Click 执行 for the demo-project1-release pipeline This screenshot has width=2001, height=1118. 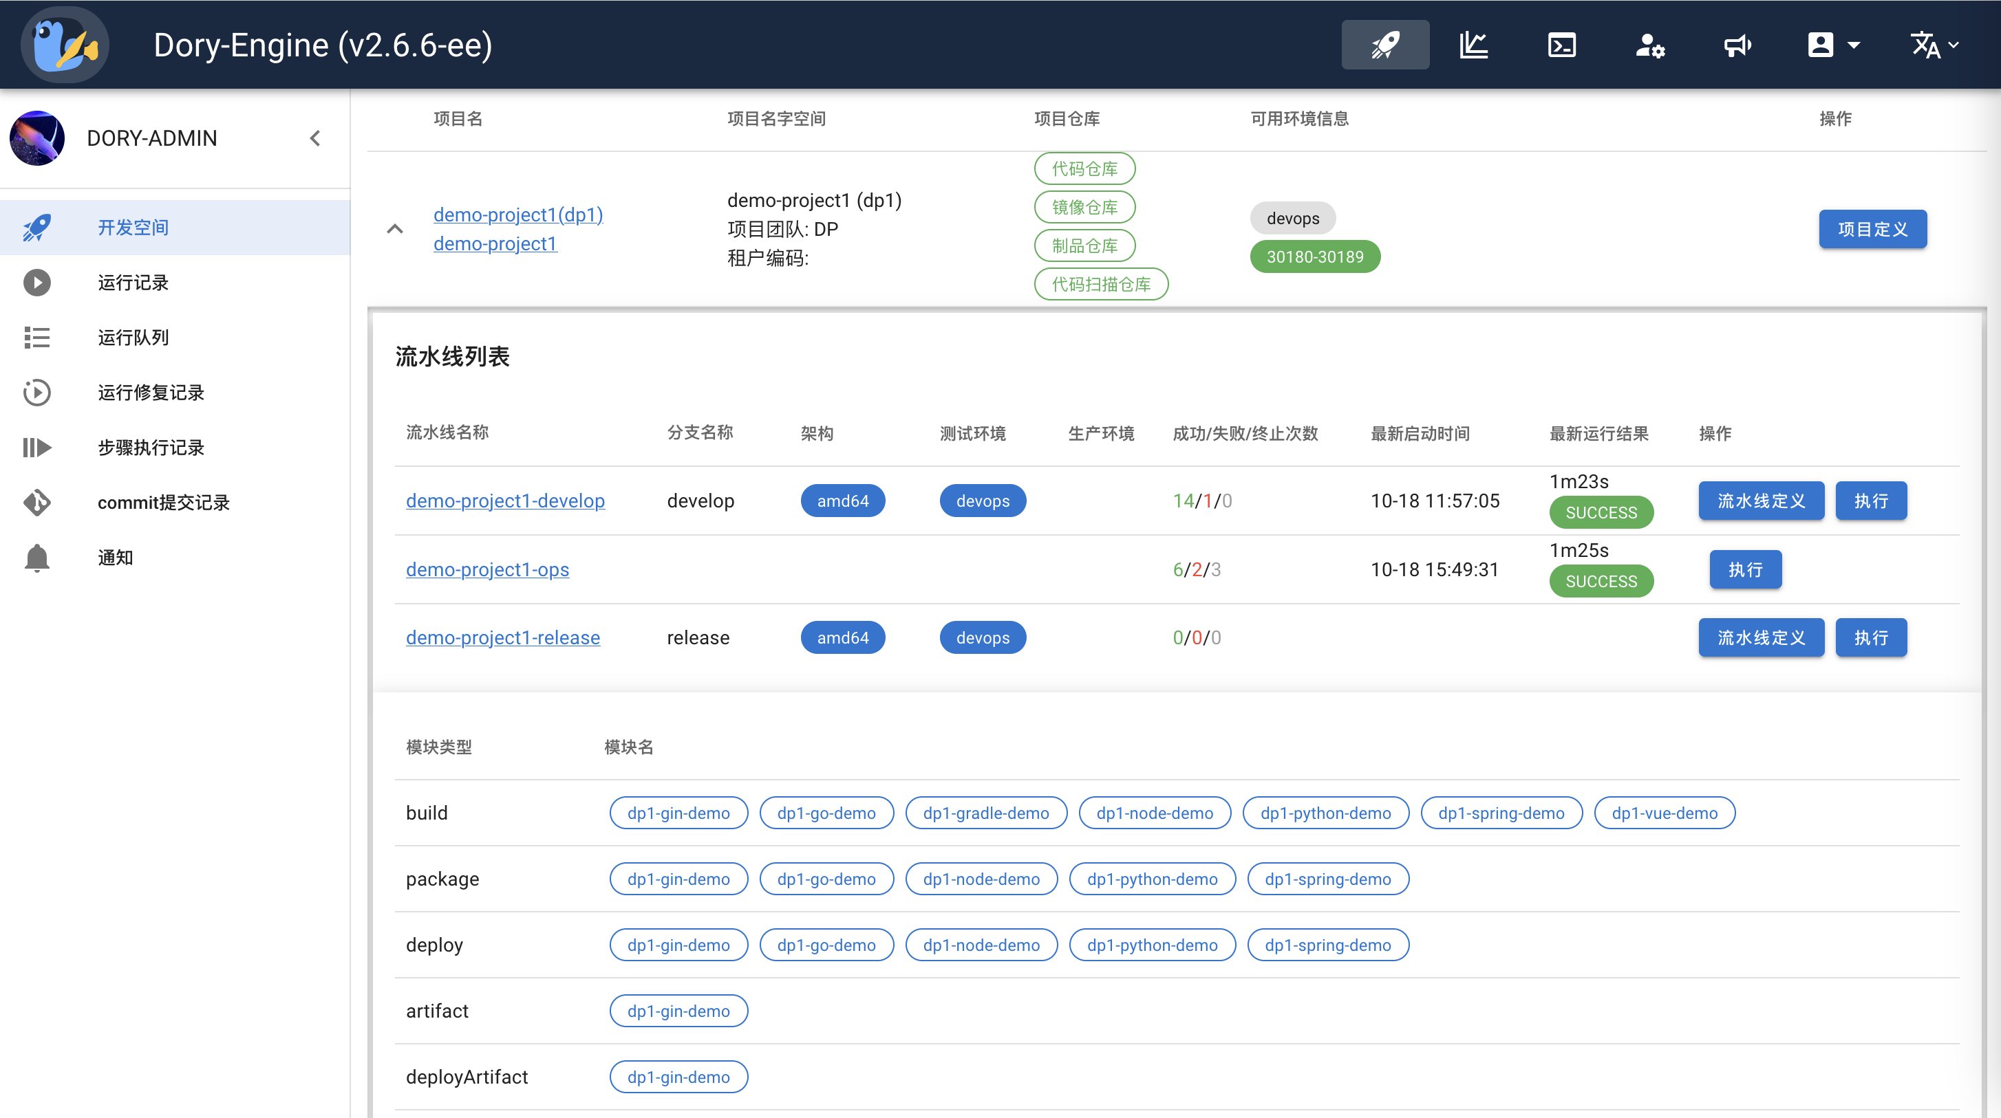1870,637
